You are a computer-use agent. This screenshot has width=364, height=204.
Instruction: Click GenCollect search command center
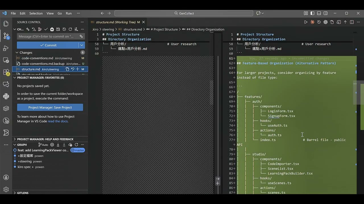184,13
